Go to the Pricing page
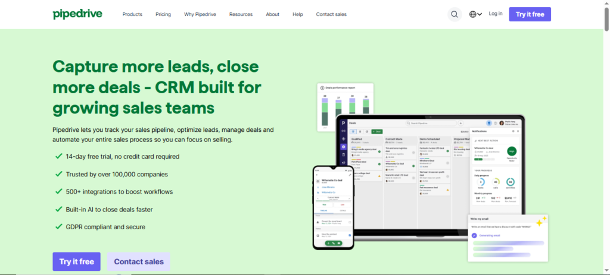Image resolution: width=610 pixels, height=275 pixels. 163,14
